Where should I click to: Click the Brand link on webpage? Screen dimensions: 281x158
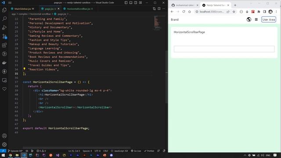click(x=175, y=19)
